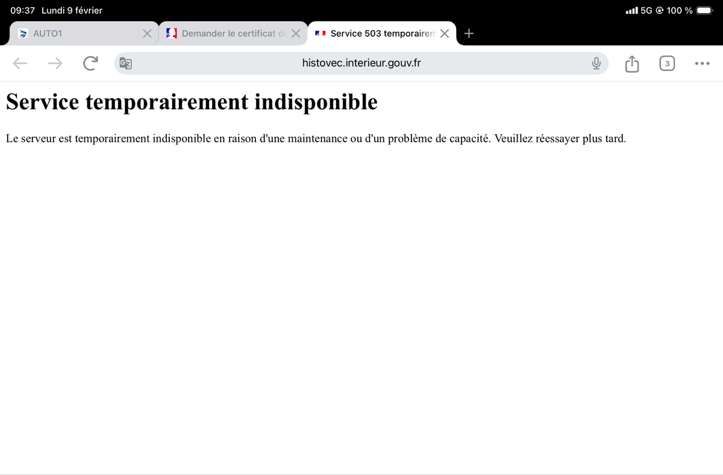Tap the Lundi 9 février date

tap(72, 10)
